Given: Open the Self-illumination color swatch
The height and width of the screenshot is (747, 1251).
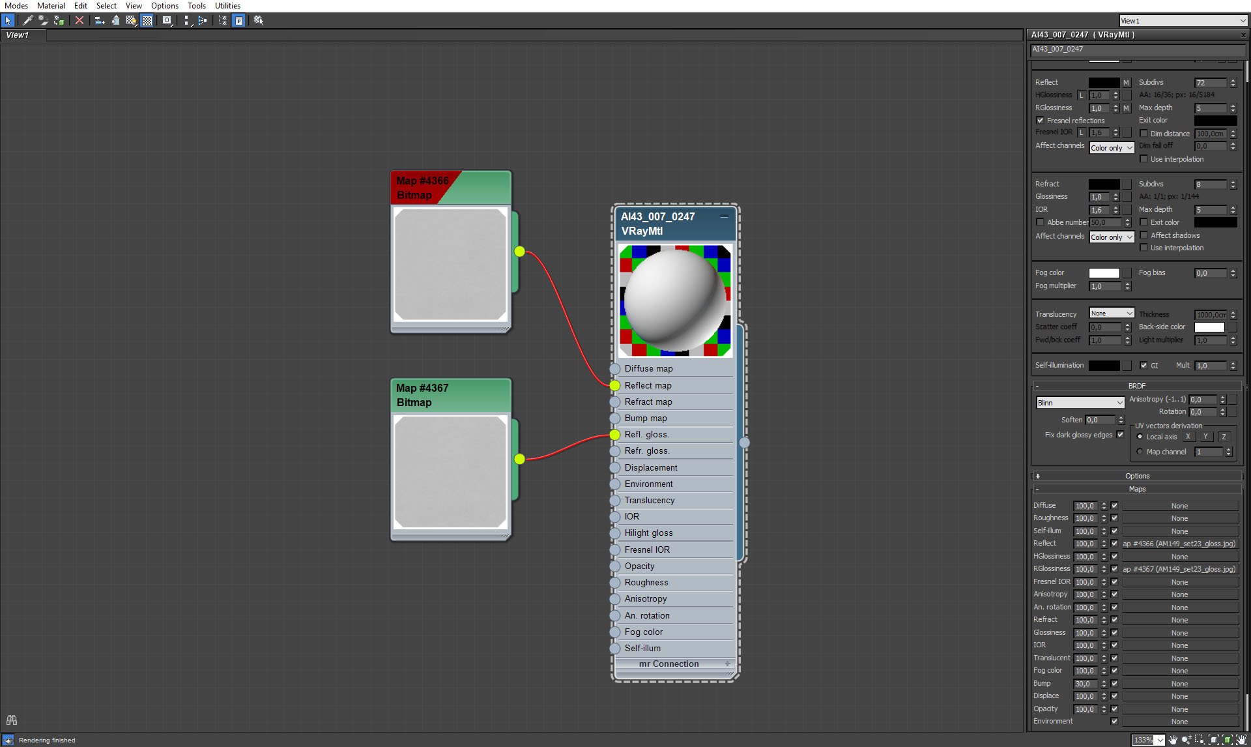Looking at the screenshot, I should [x=1104, y=366].
